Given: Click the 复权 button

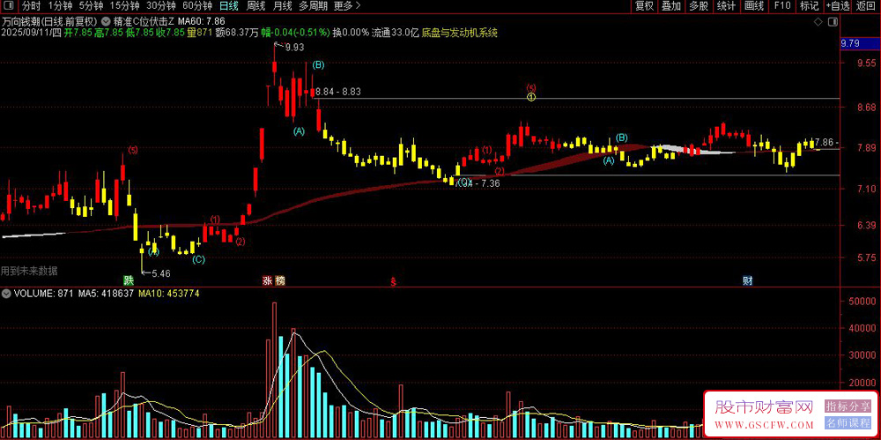Looking at the screenshot, I should tap(644, 6).
